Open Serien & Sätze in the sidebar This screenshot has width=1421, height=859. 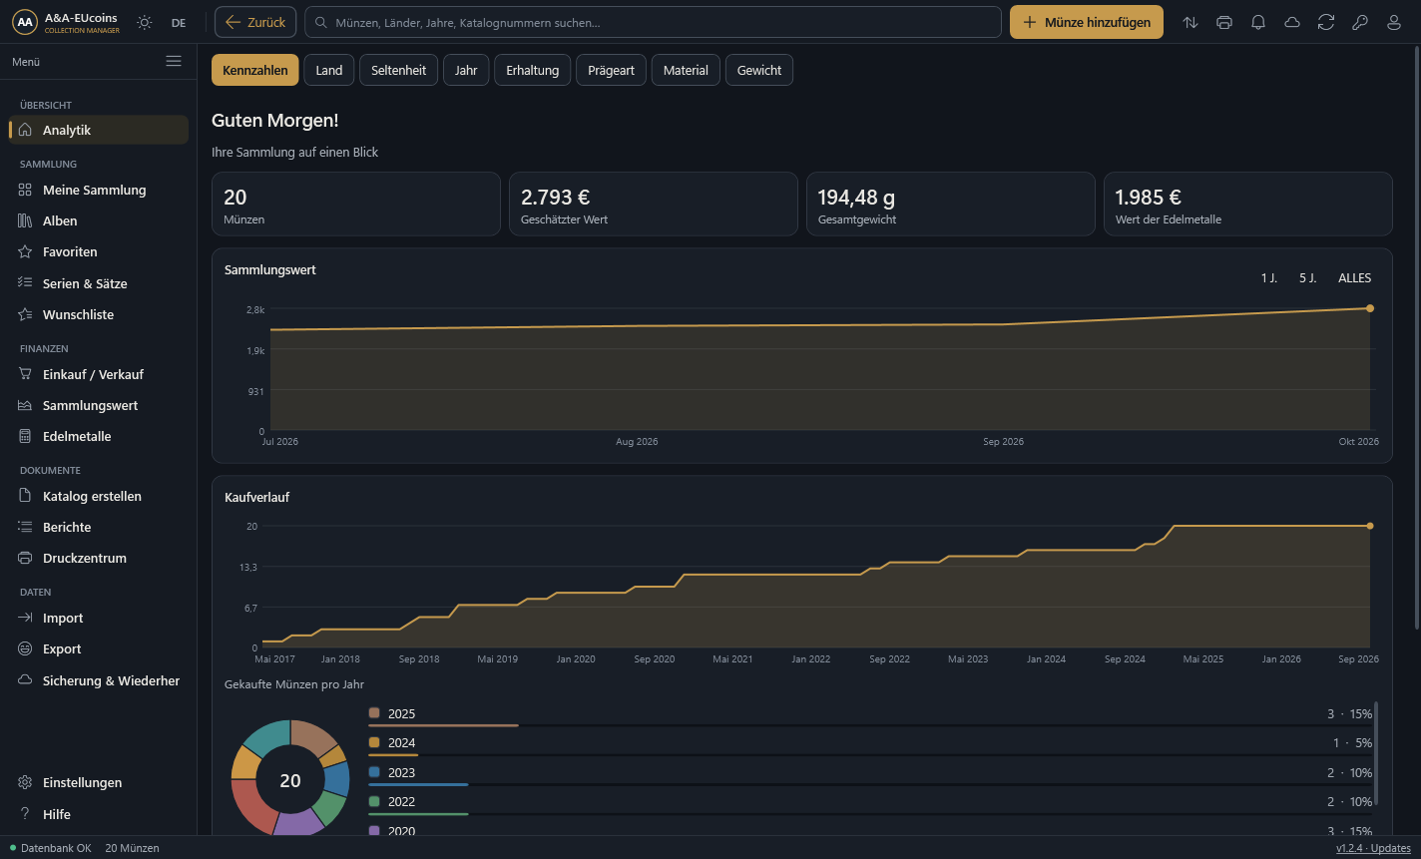point(99,283)
